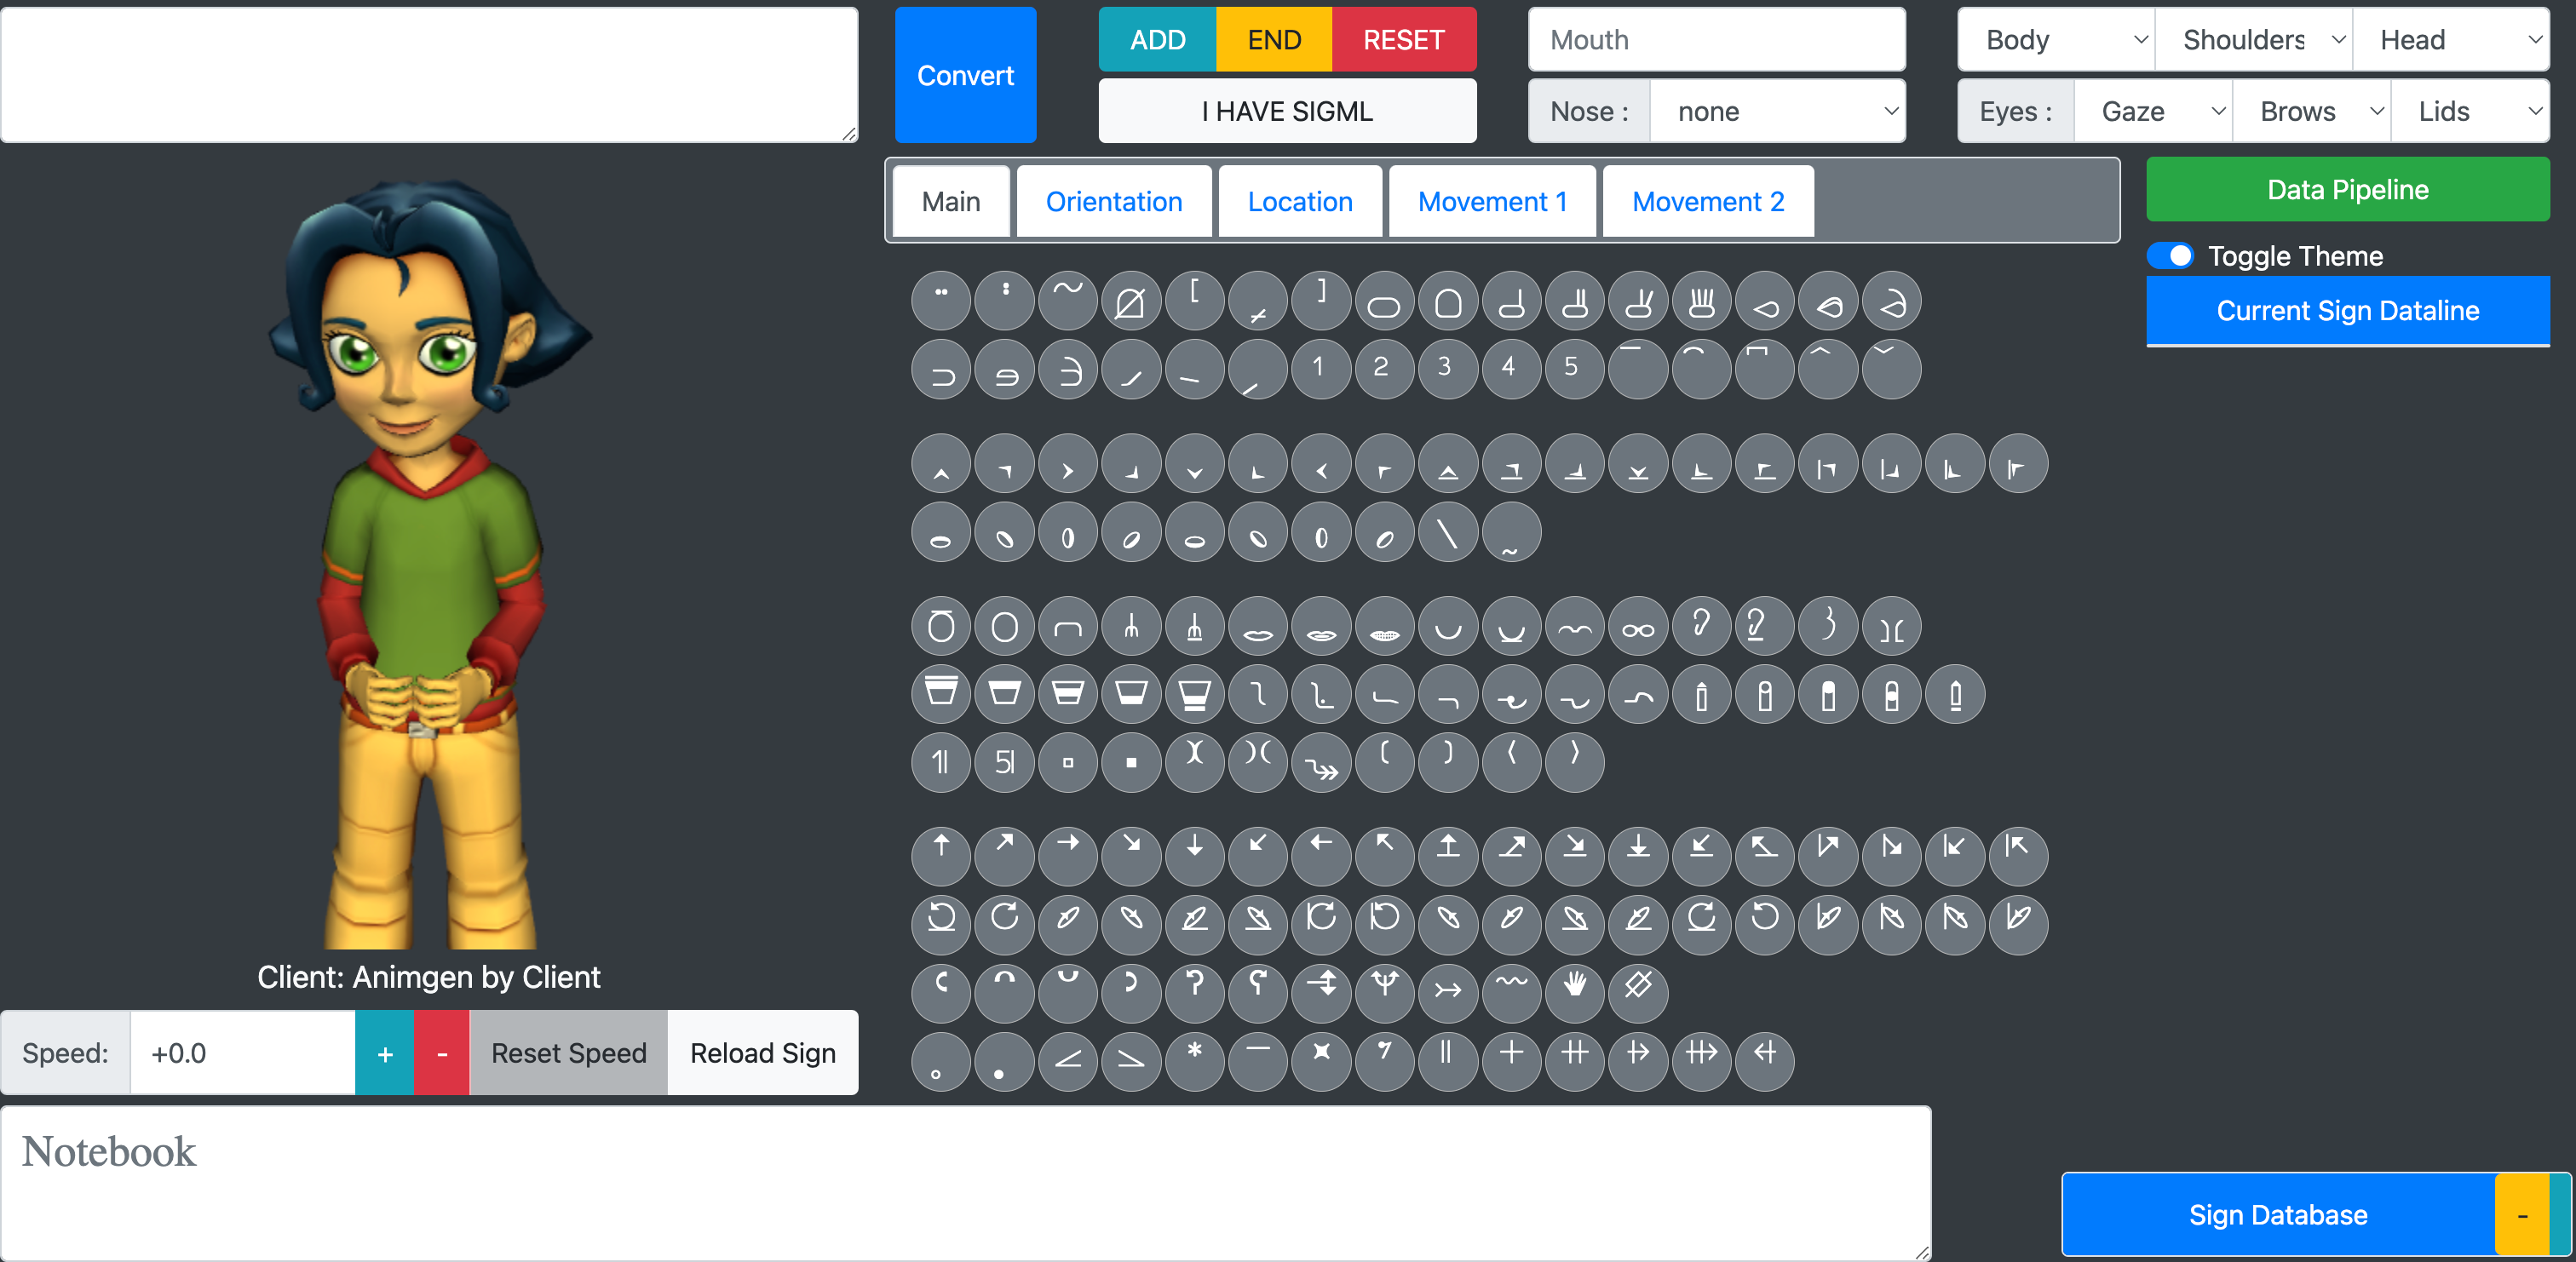Open the Body dropdown
Screen dimensions: 2576x1262
[2056, 40]
